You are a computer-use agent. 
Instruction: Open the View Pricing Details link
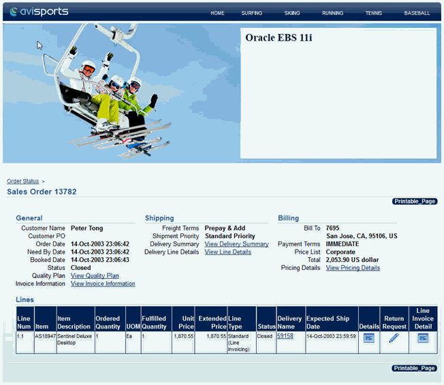pyautogui.click(x=353, y=267)
